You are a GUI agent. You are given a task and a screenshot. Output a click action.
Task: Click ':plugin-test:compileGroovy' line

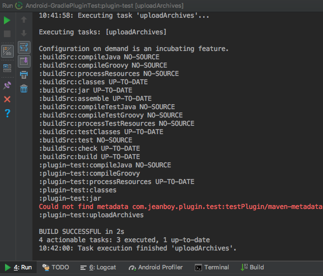click(x=89, y=173)
